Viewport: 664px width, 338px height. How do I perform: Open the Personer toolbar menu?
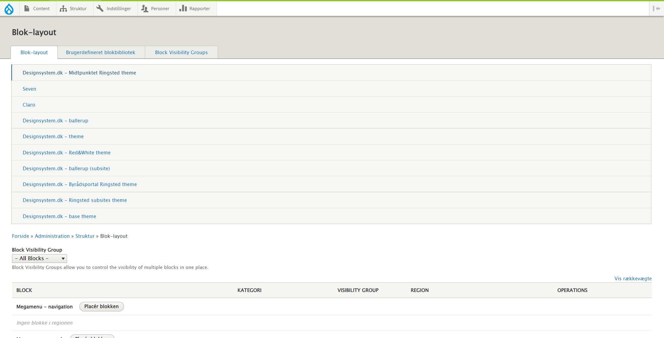[156, 9]
